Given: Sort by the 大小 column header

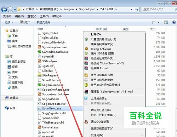Looking at the screenshot, I should pyautogui.click(x=153, y=29).
